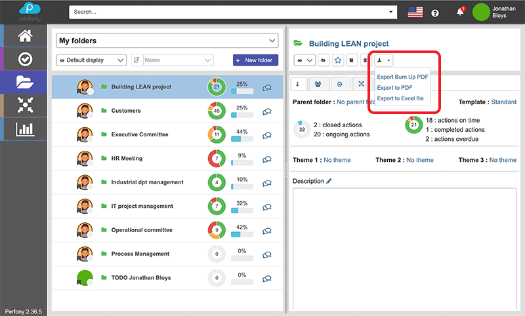Open the eye visibility dropdown in folder toolbar
This screenshot has width=525, height=316.
304,60
